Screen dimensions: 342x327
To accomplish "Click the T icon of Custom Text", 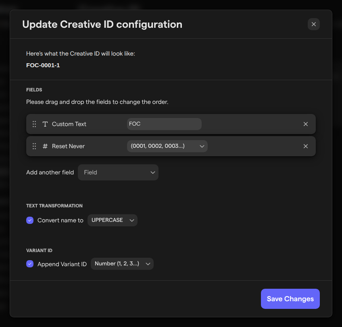I will (x=45, y=124).
